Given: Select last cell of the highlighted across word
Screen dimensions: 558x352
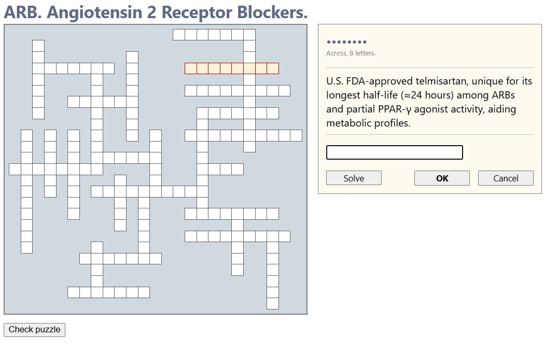Looking at the screenshot, I should [273, 68].
